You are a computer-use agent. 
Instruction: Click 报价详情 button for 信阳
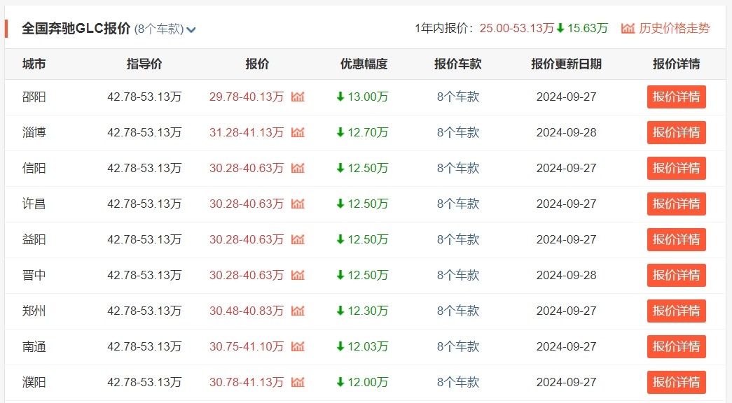(x=677, y=168)
